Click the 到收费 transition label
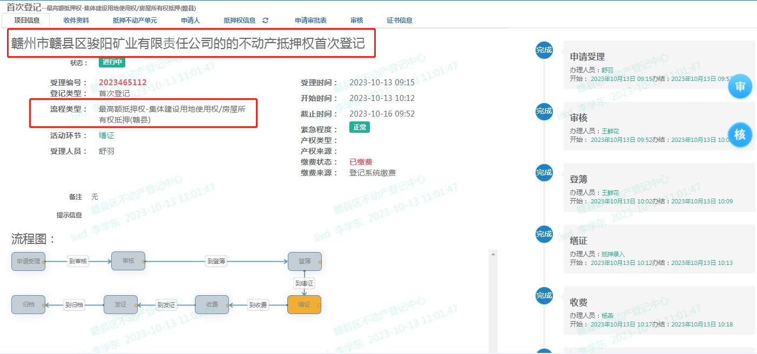Screen dimensions: 757x354 point(258,305)
